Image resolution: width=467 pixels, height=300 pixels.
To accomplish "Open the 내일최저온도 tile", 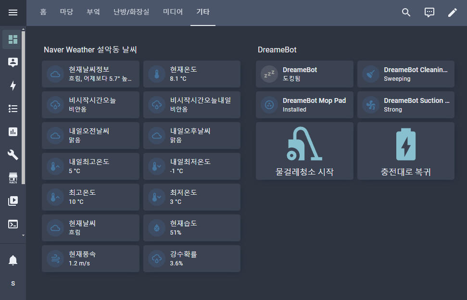I will 192,166.
